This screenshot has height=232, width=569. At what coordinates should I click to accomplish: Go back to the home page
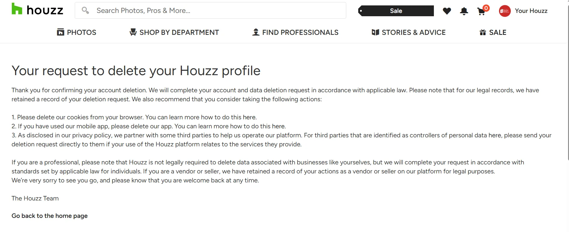point(50,216)
